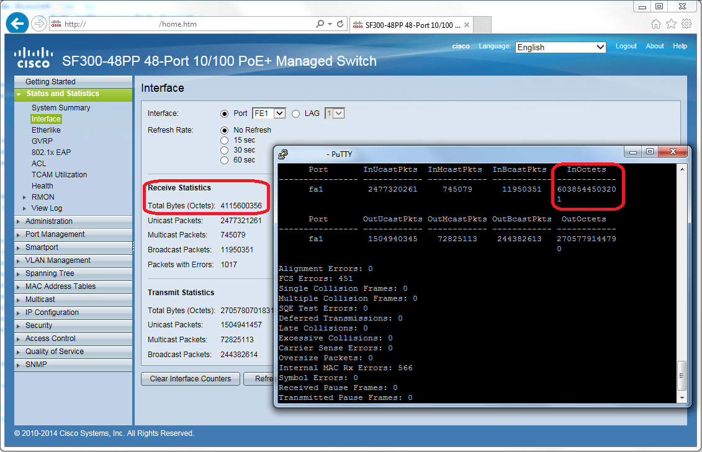Open address bar search magnifier
The height and width of the screenshot is (452, 702).
(320, 24)
